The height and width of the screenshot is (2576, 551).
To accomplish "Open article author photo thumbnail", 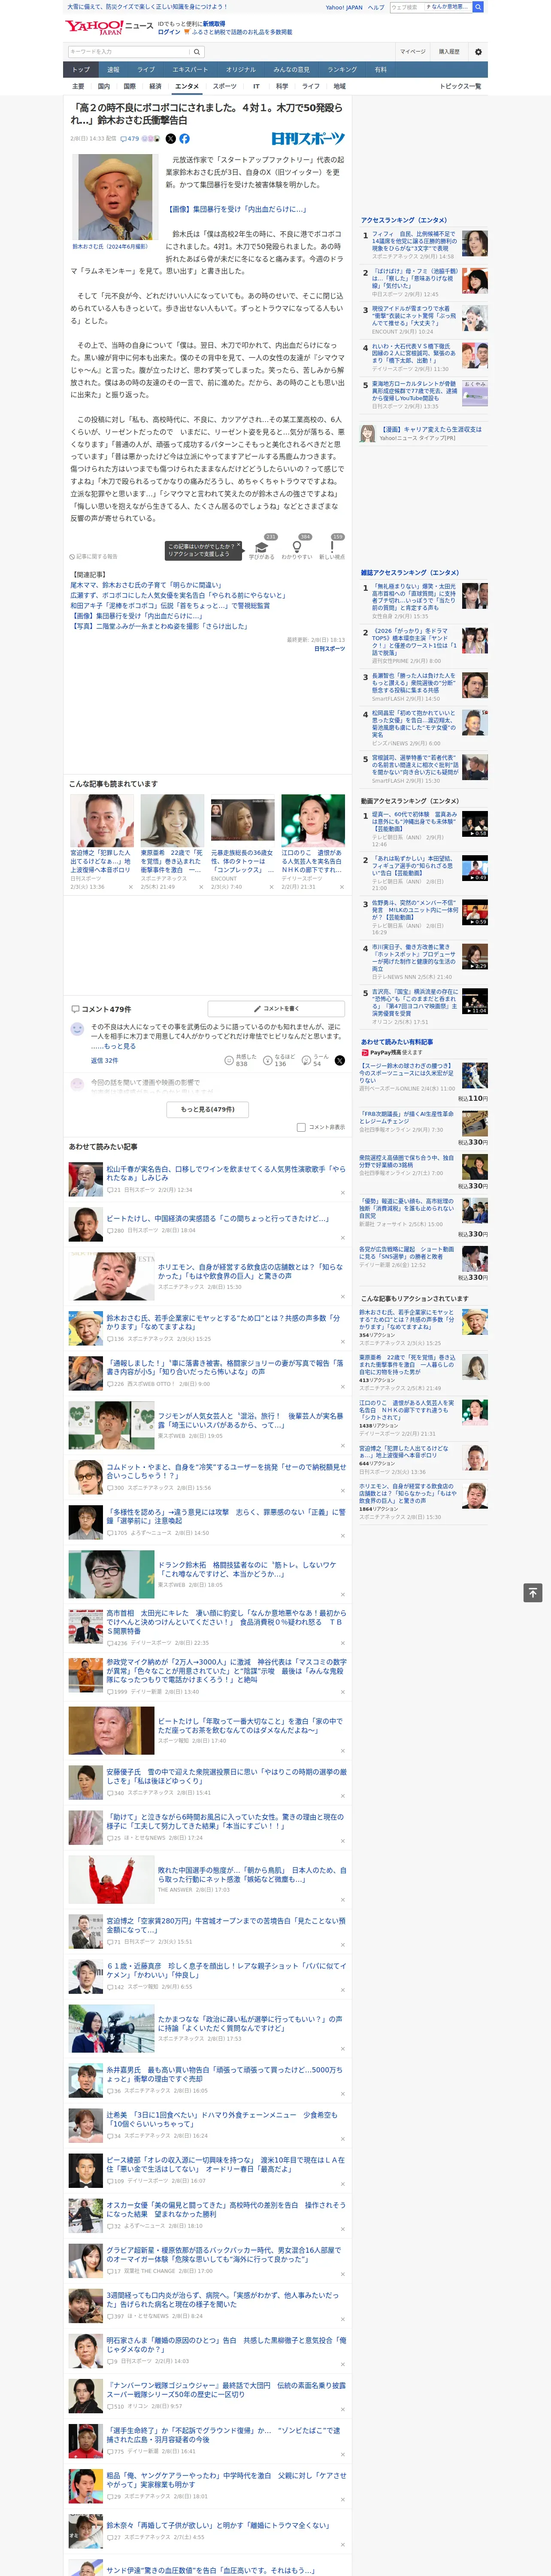I will (116, 197).
